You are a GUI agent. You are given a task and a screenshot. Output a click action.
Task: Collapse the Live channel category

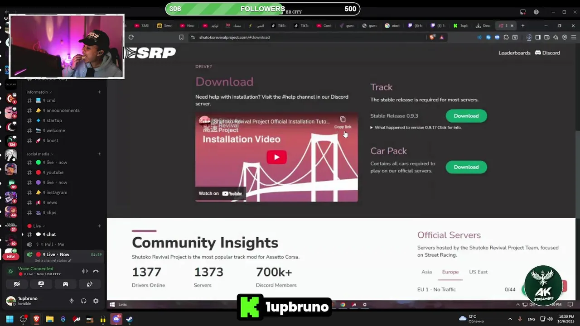pyautogui.click(x=36, y=226)
